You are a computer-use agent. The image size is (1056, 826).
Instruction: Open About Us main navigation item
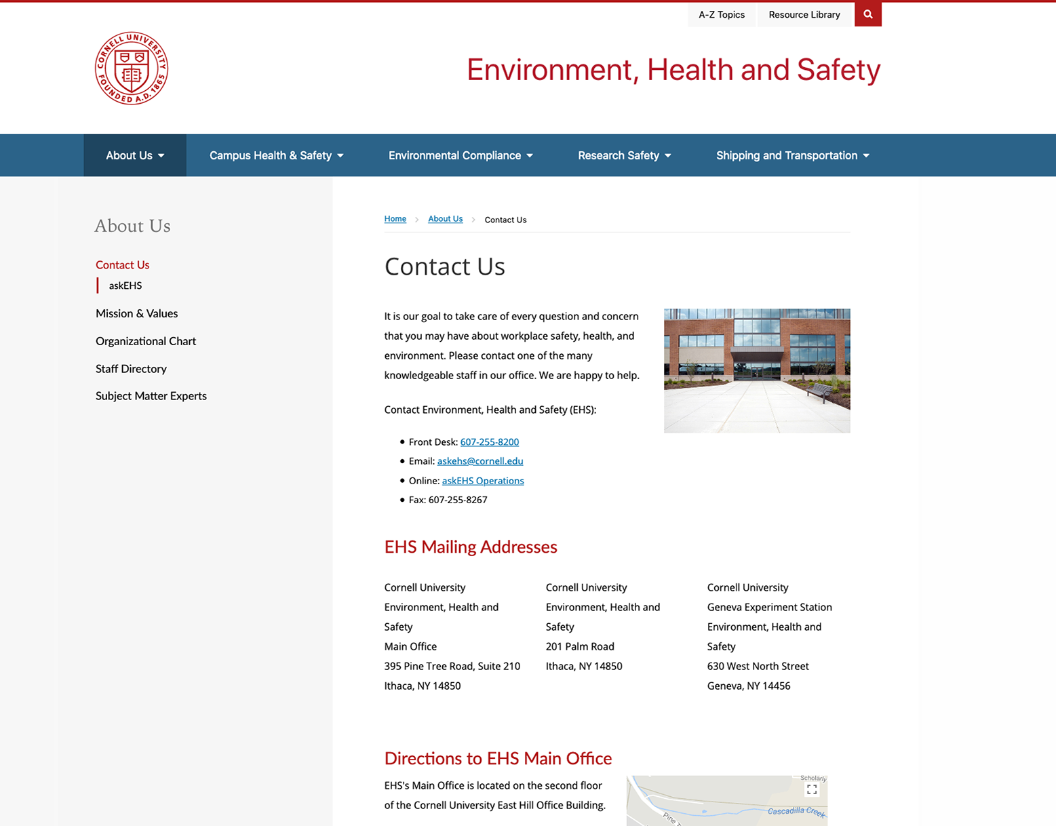[x=135, y=155]
